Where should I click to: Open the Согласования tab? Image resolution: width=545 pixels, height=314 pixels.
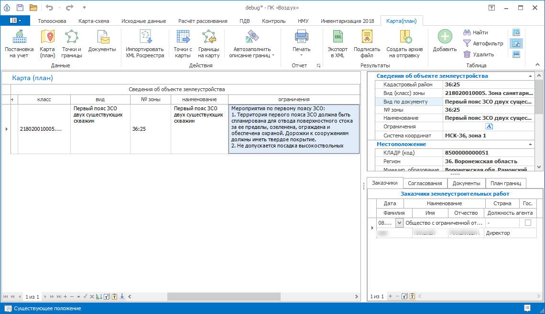[425, 183]
